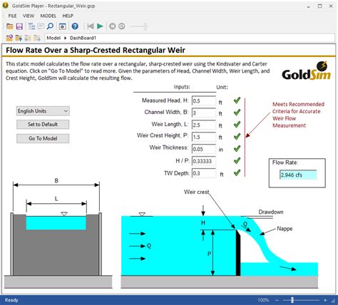Click the blue Help question mark icon
This screenshot has height=305, width=338.
(75, 26)
